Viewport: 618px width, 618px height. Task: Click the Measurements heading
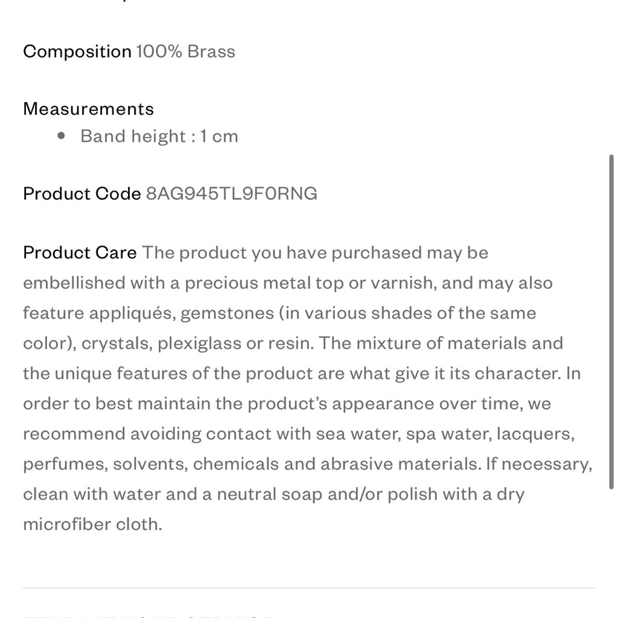(88, 109)
